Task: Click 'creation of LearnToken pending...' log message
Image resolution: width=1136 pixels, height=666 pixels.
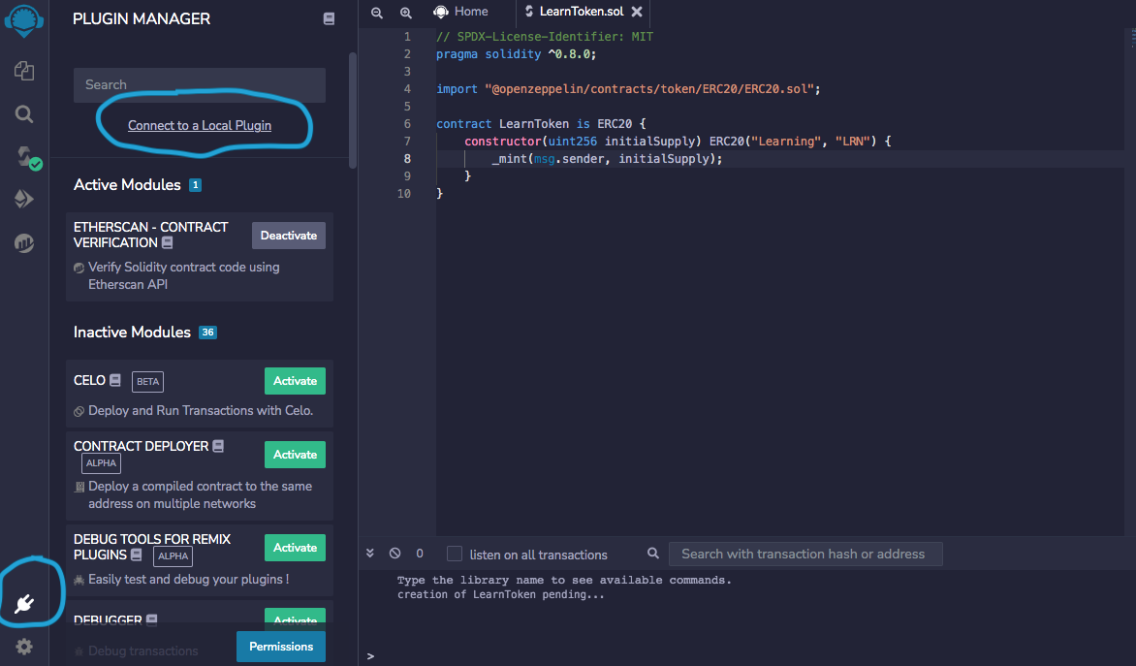Action: pyautogui.click(x=500, y=594)
